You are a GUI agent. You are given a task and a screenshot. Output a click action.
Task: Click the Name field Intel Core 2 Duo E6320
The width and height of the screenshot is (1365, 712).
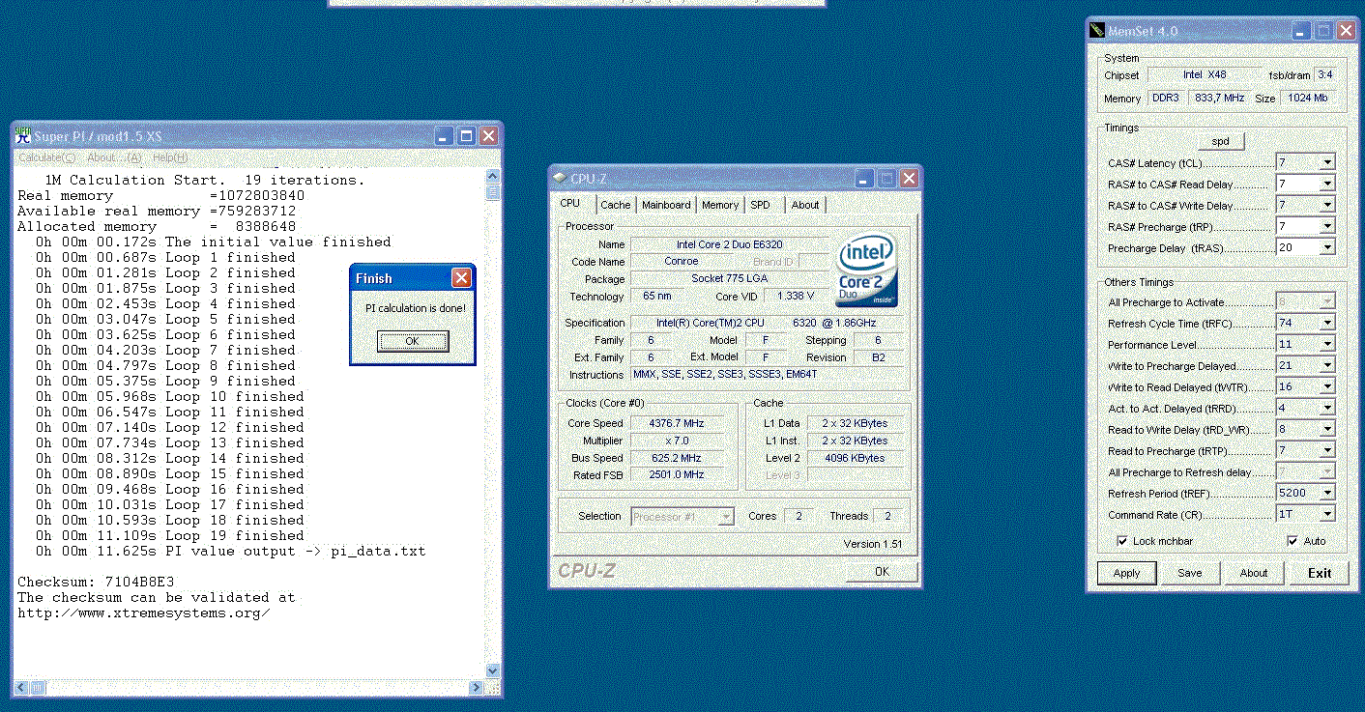click(x=730, y=244)
